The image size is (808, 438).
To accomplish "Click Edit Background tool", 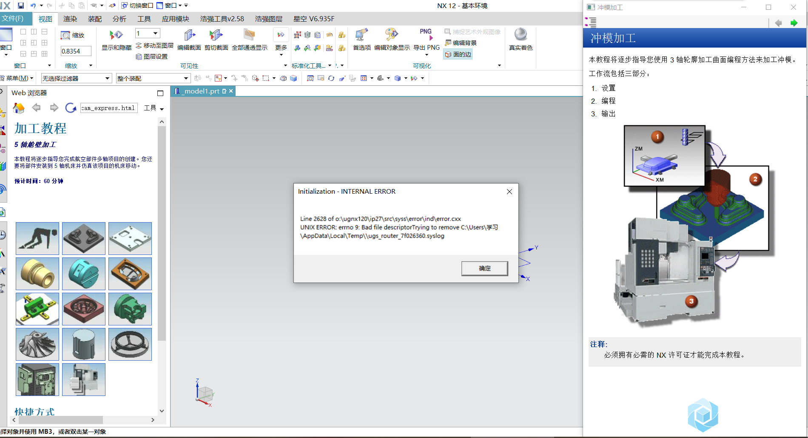I will (x=461, y=43).
